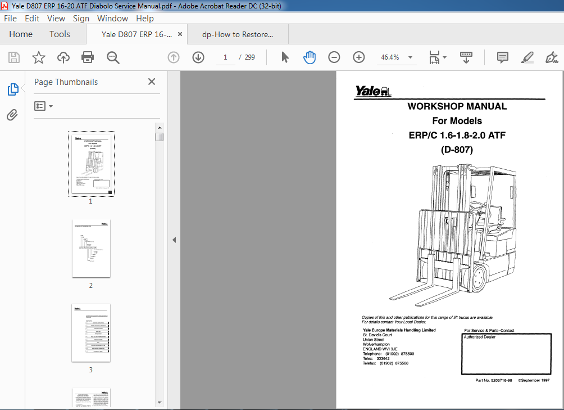The width and height of the screenshot is (564, 410).
Task: Switch to the dp-How to Restore tab
Action: coord(238,34)
